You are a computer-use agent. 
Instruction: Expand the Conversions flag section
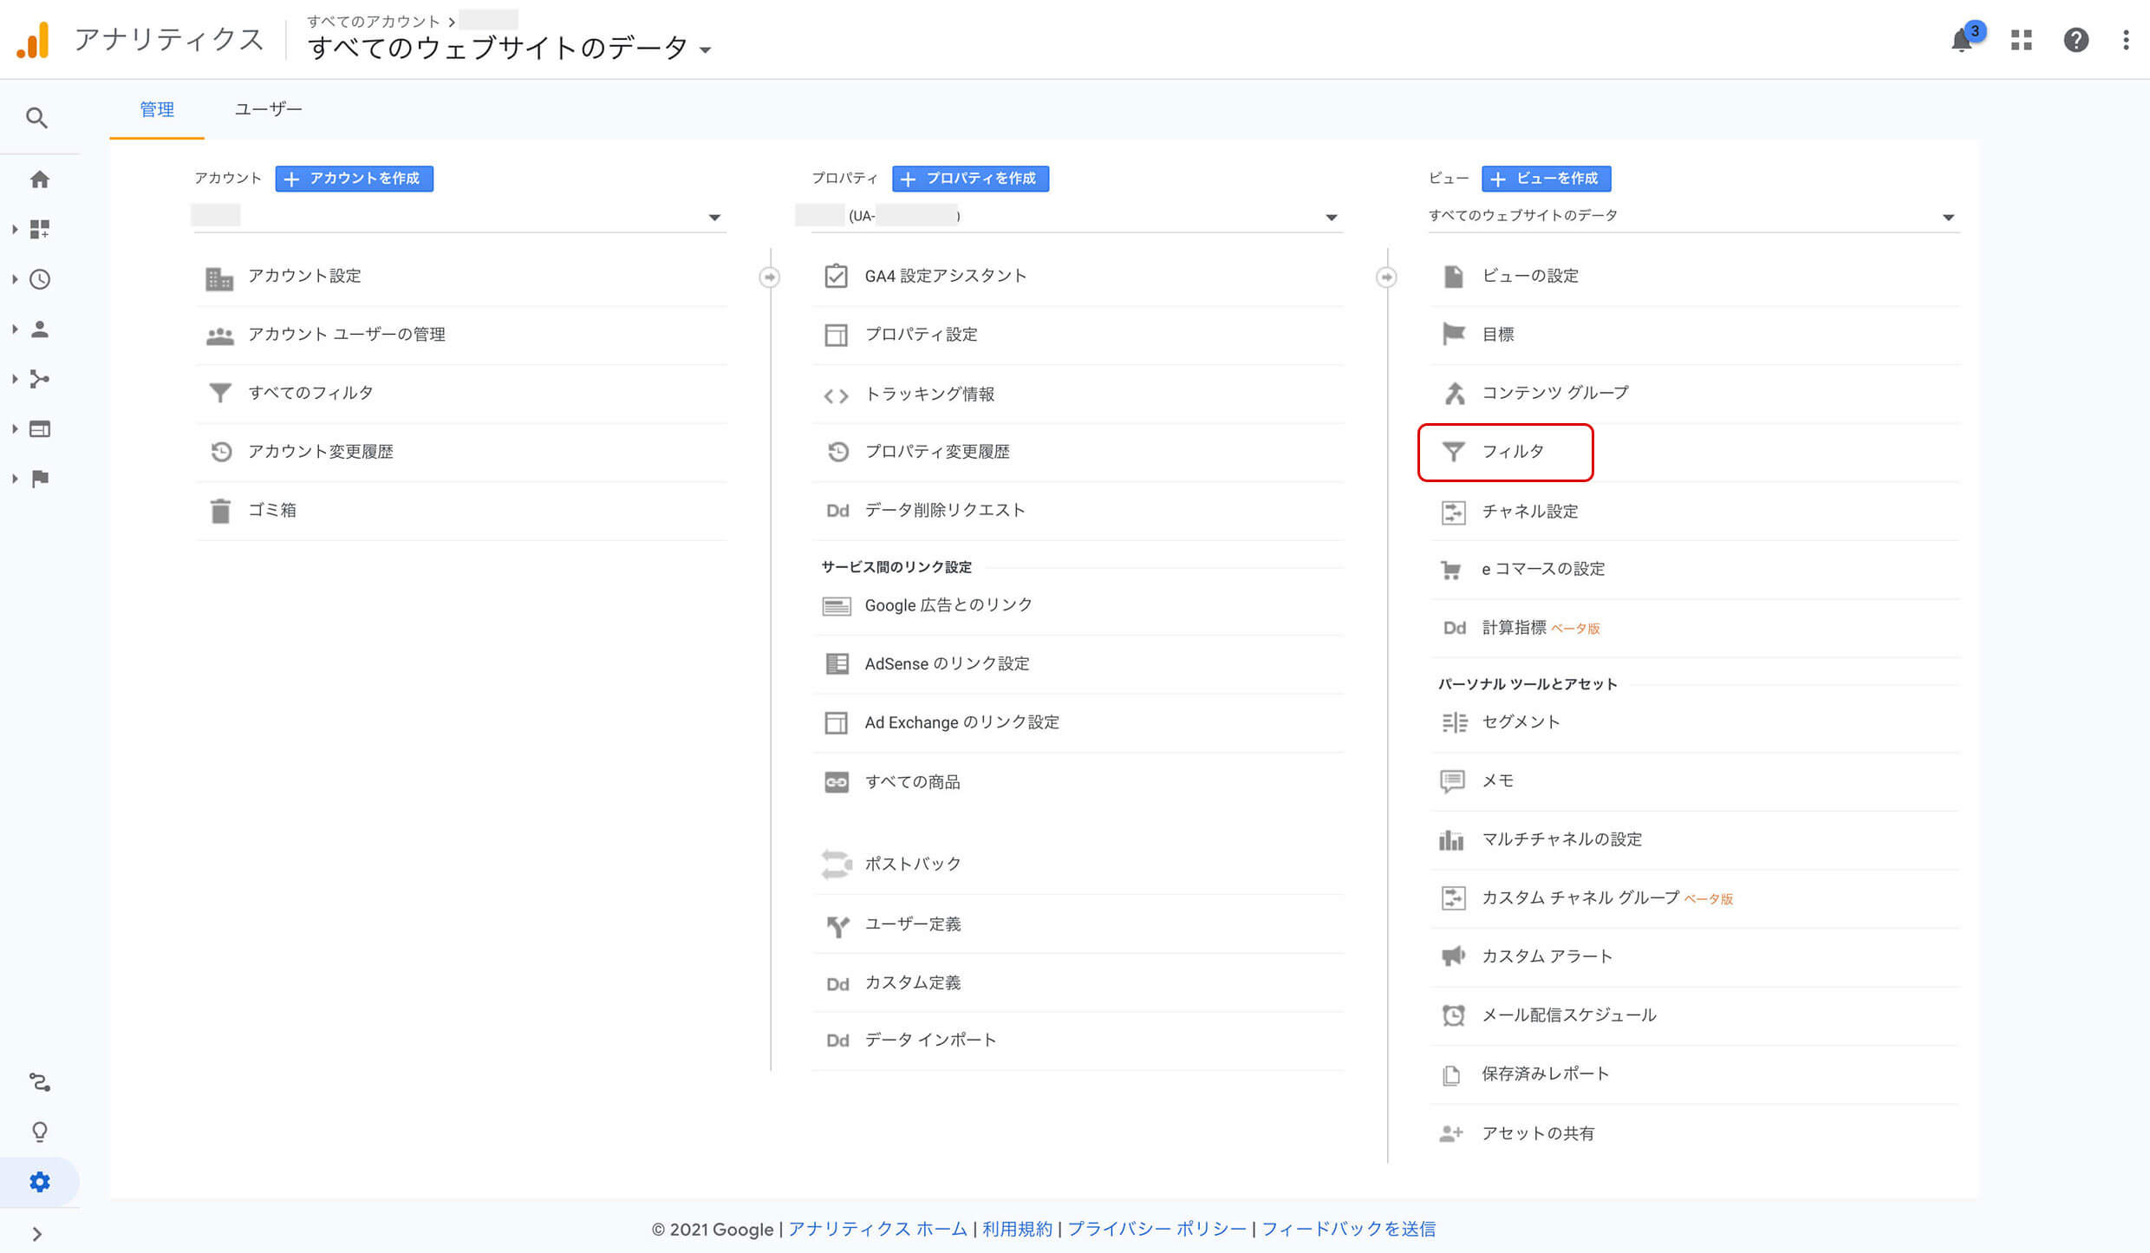[39, 479]
